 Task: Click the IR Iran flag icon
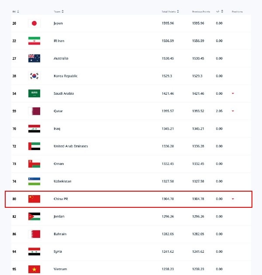point(34,41)
